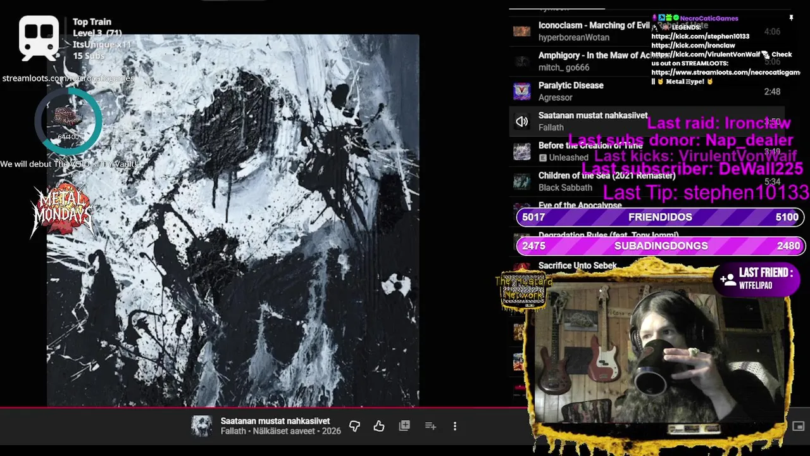
Task: Click the circular 64/400 progress ring
Action: point(68,121)
